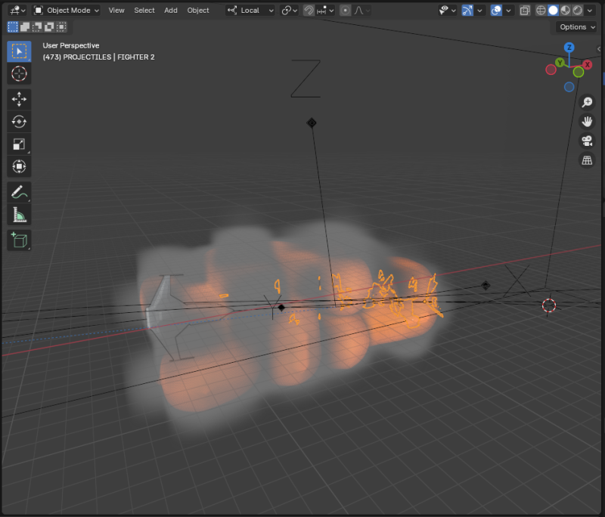Open the pivot point dropdown

point(290,11)
